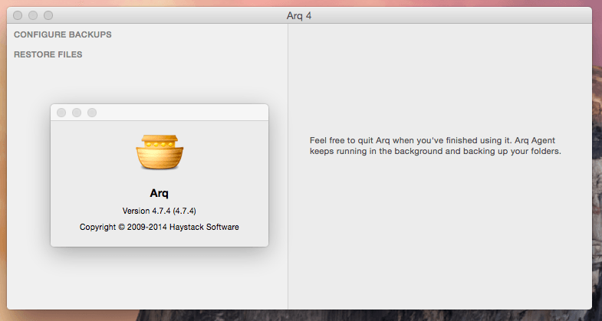Open the CONFIGURE BACKUPS section
This screenshot has width=602, height=321.
63,34
